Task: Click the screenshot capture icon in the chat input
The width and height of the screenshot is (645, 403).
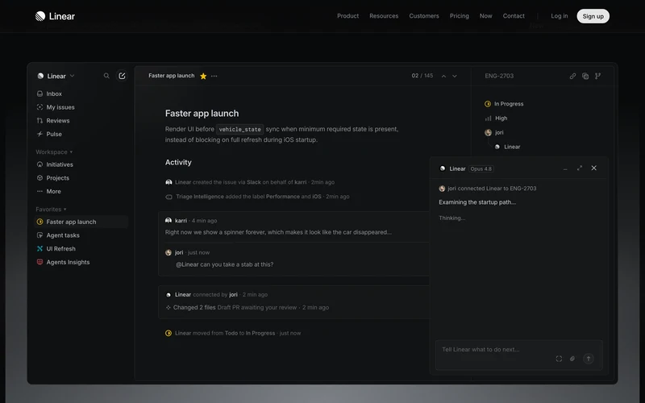Action: (559, 359)
